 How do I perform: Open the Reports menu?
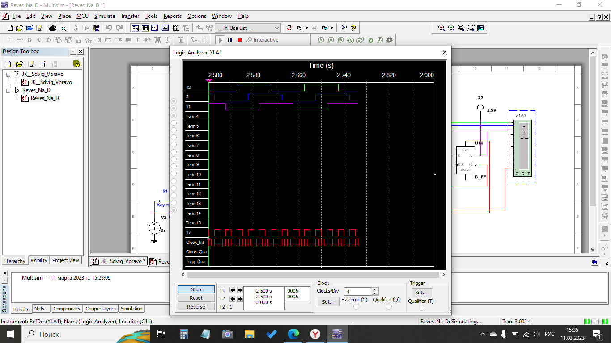pos(173,16)
